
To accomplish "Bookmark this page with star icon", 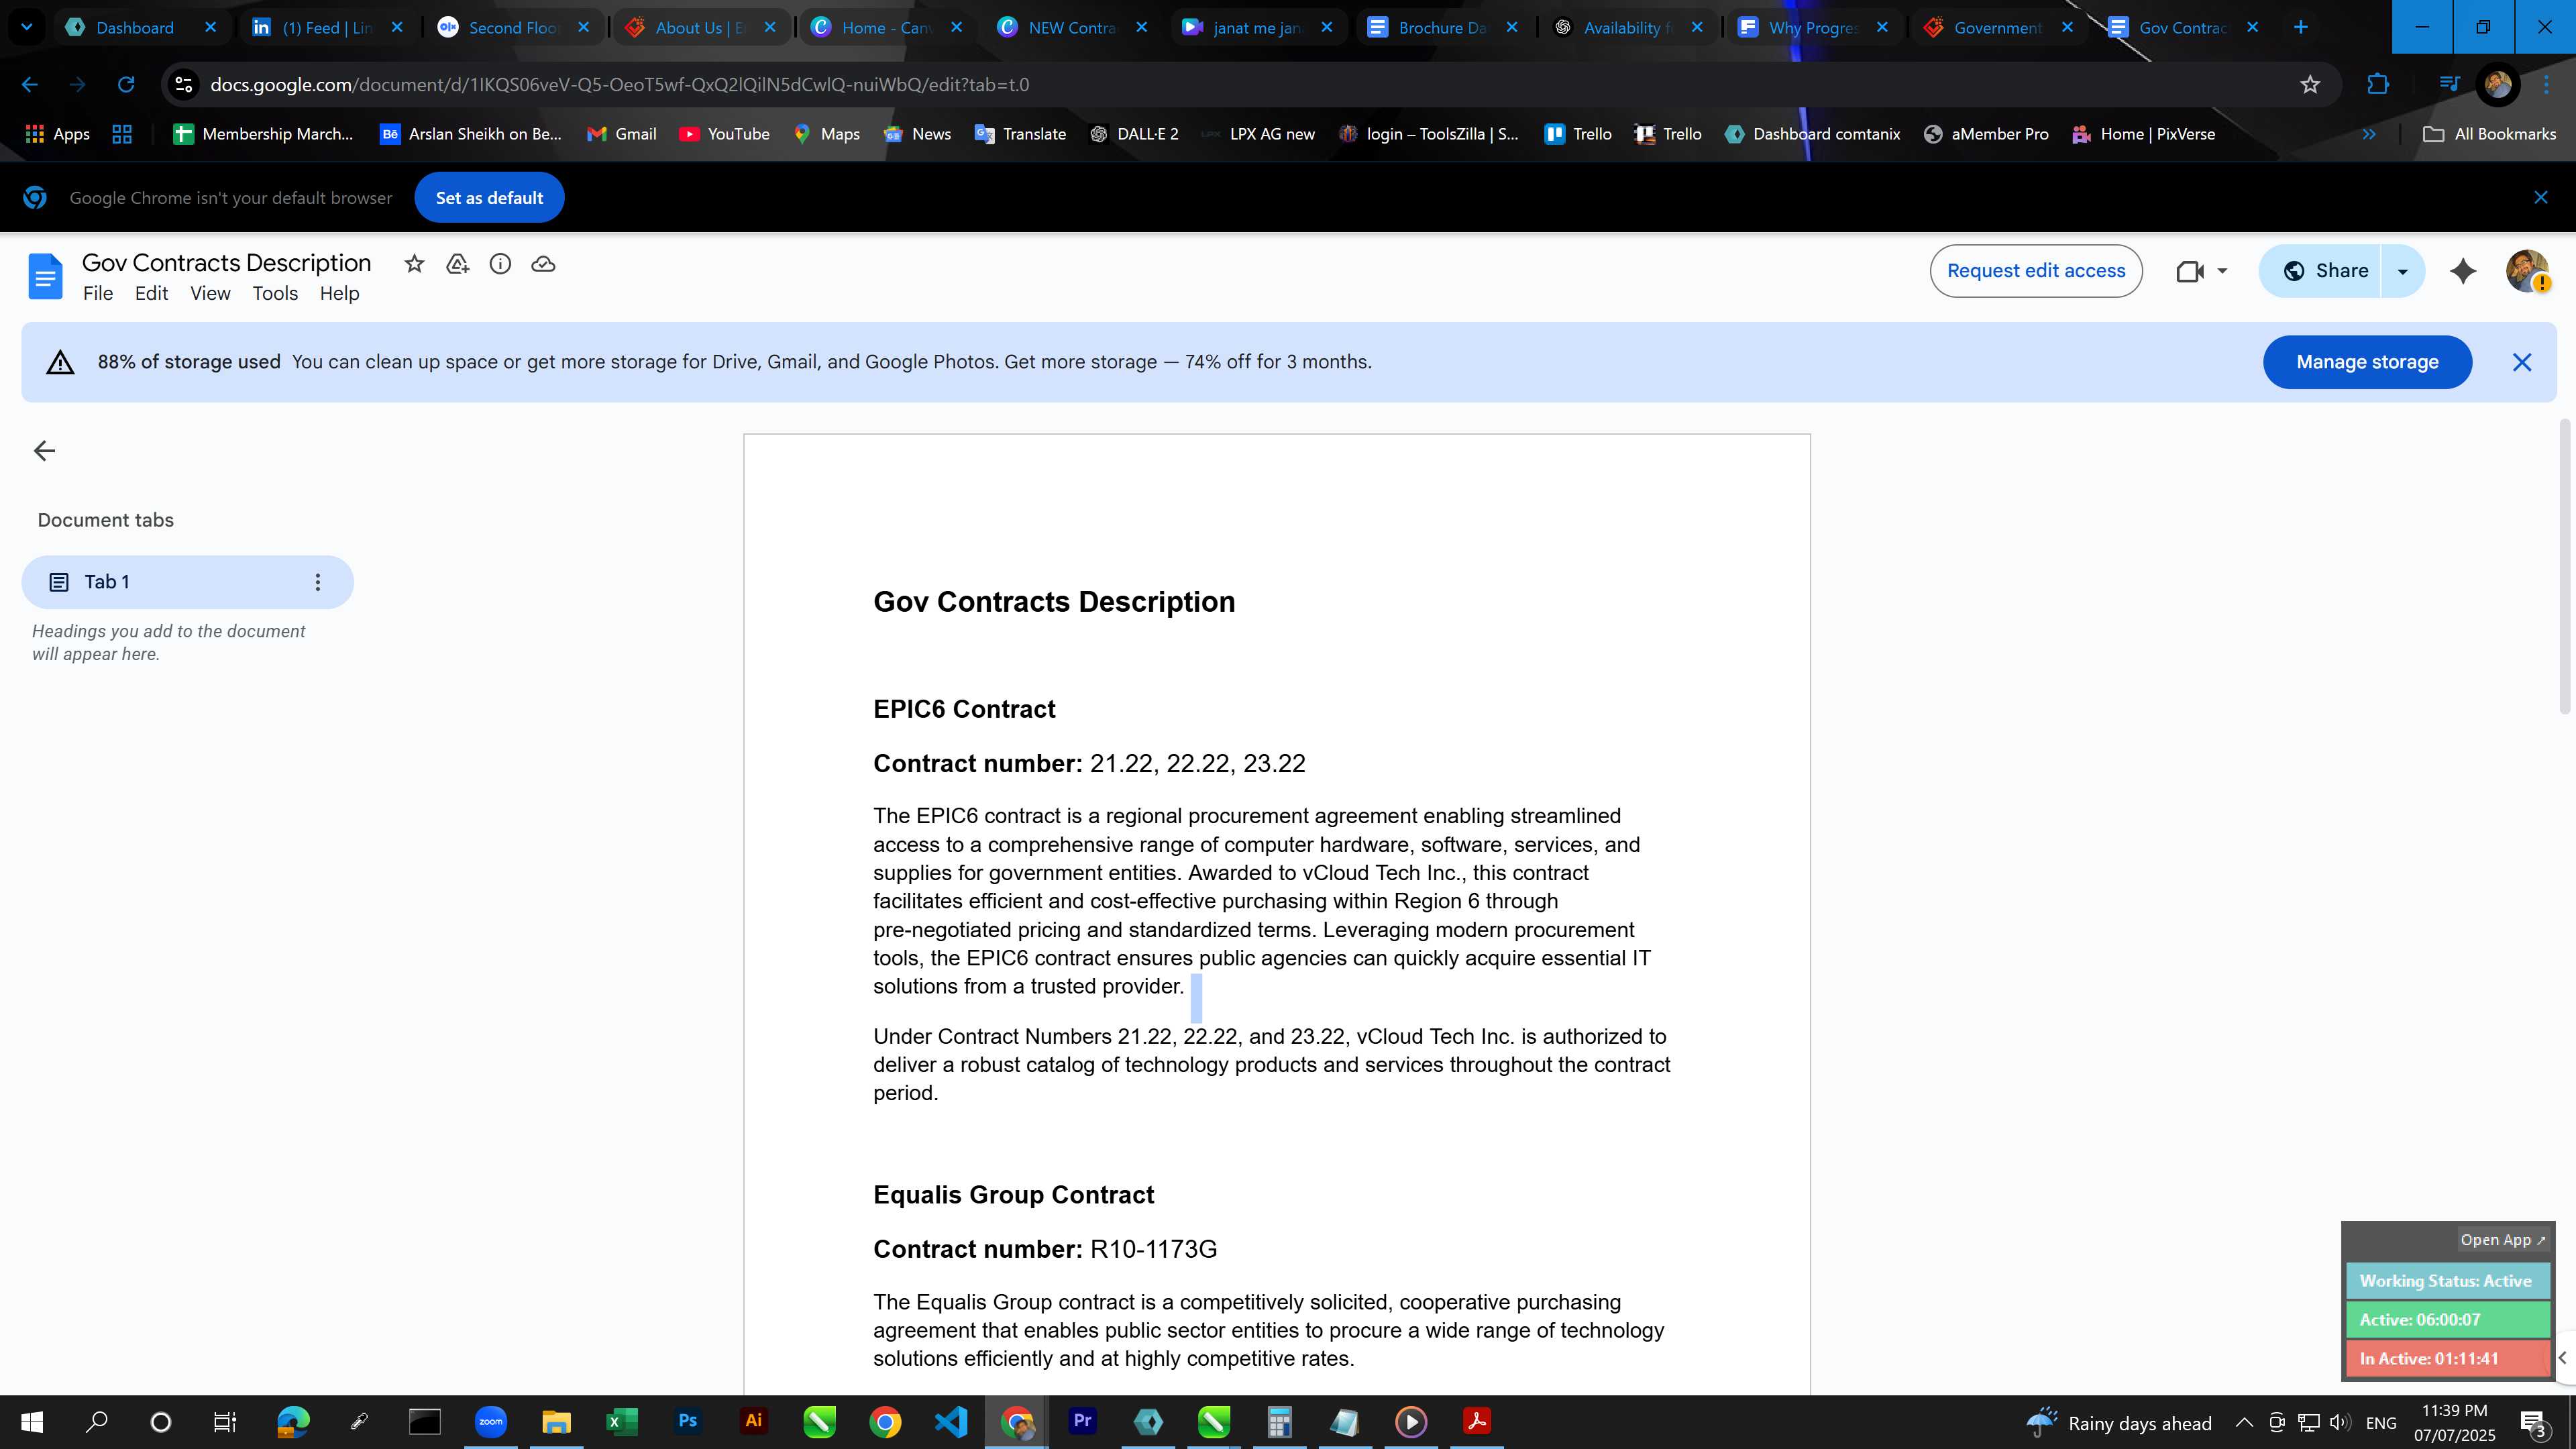I will coord(2310,85).
